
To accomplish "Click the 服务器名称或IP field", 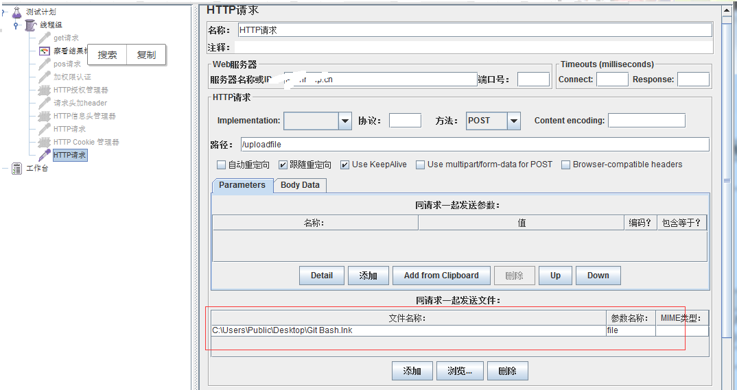I will (381, 80).
